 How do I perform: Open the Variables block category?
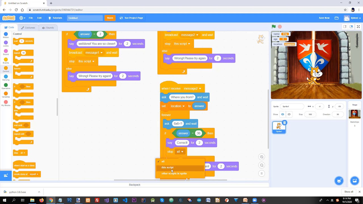(6, 95)
